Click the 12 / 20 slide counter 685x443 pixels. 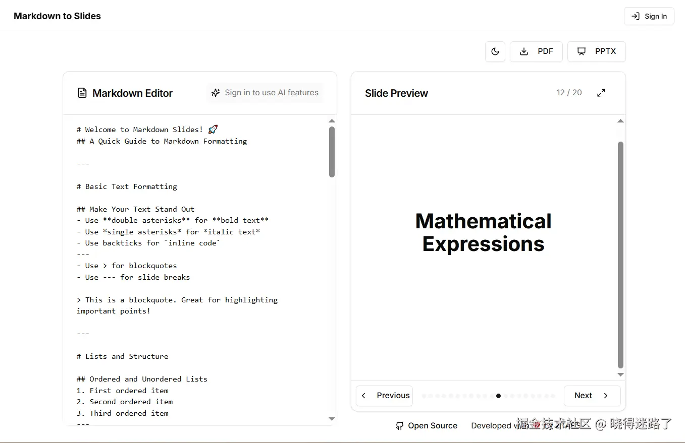click(569, 93)
